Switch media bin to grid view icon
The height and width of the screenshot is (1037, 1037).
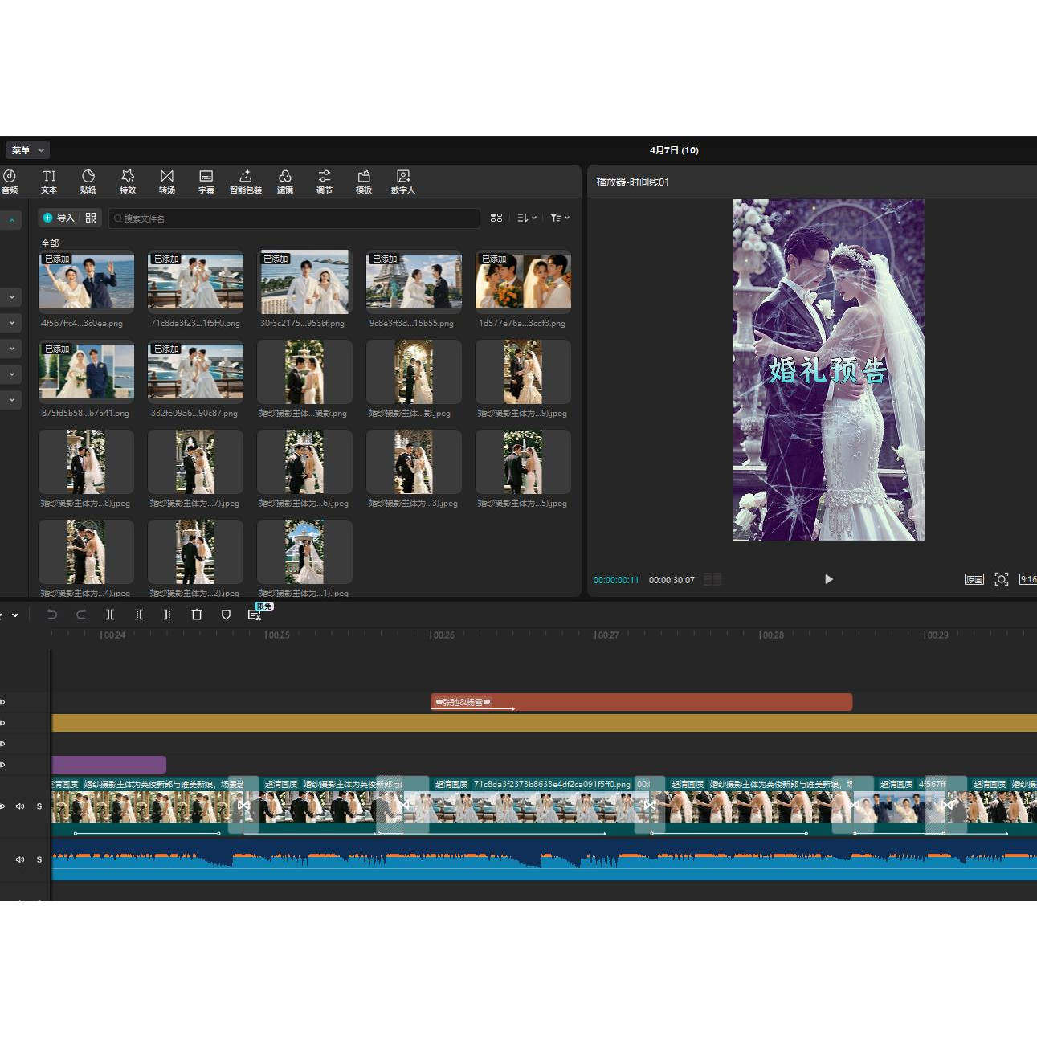pos(496,218)
